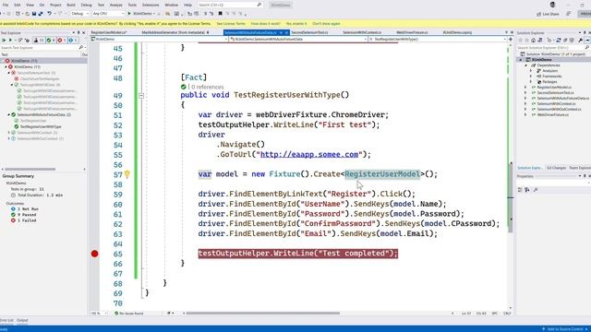Open the Test menu

tap(101, 5)
